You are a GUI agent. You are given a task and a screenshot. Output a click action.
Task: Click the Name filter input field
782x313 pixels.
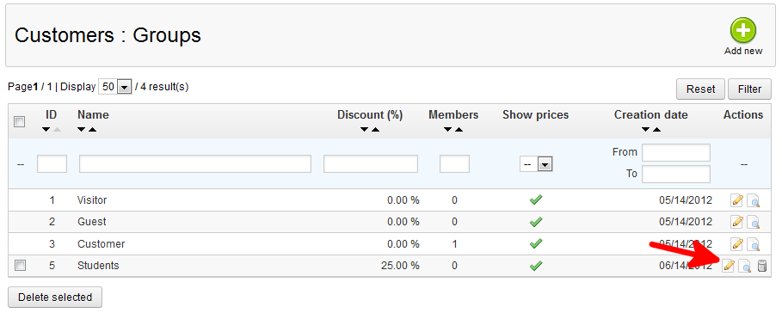click(195, 164)
